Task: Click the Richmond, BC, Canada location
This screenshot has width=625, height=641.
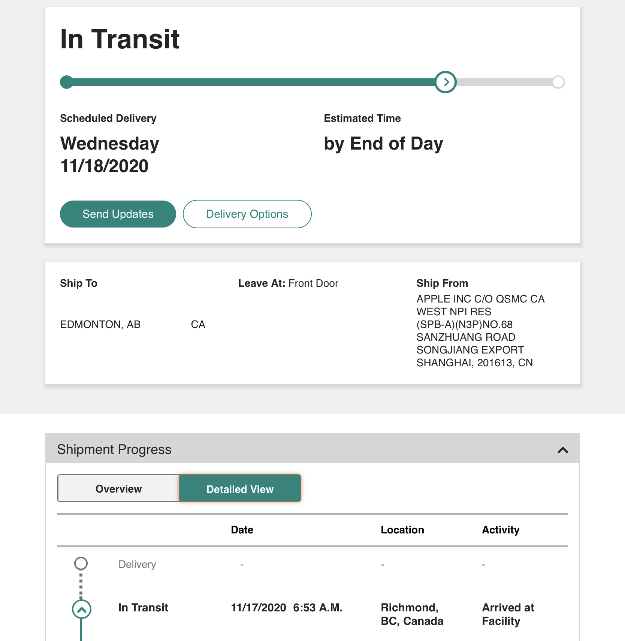Action: pos(412,614)
